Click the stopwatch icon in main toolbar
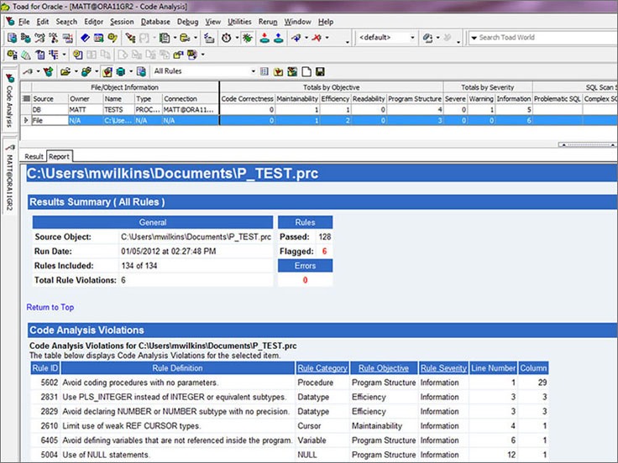618x463 pixels. click(x=226, y=38)
